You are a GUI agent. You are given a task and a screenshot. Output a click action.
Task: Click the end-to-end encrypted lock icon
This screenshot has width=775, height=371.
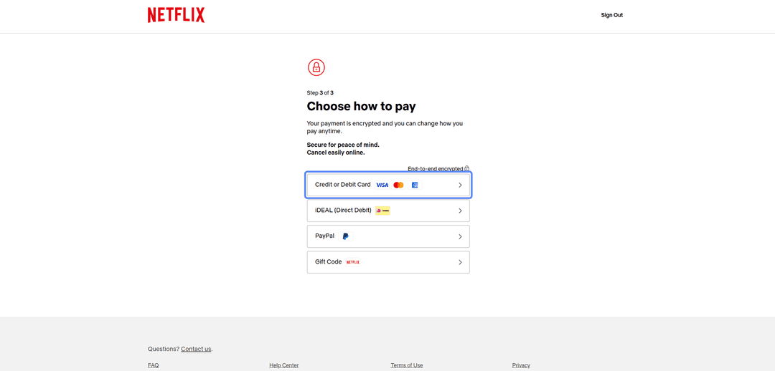point(466,168)
